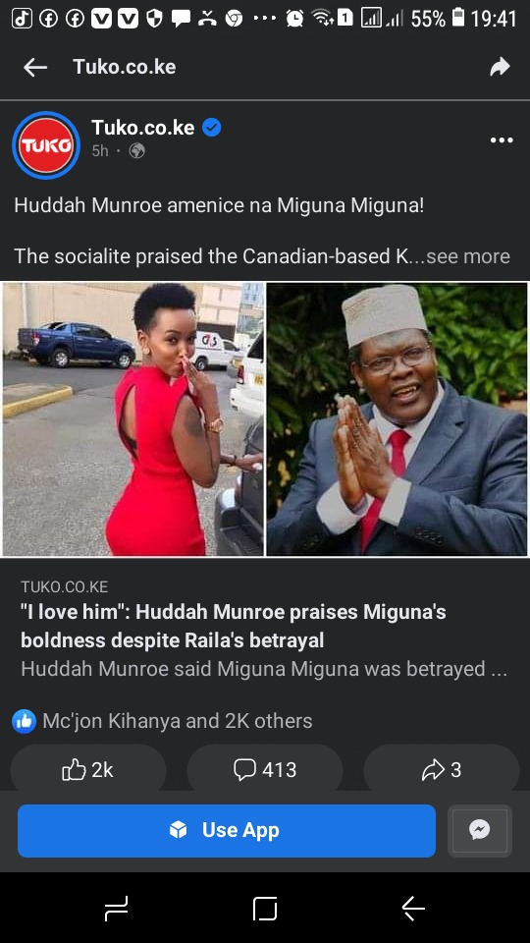530x943 pixels.
Task: Tap the Android recent apps navigation icon
Action: pyautogui.click(x=116, y=908)
